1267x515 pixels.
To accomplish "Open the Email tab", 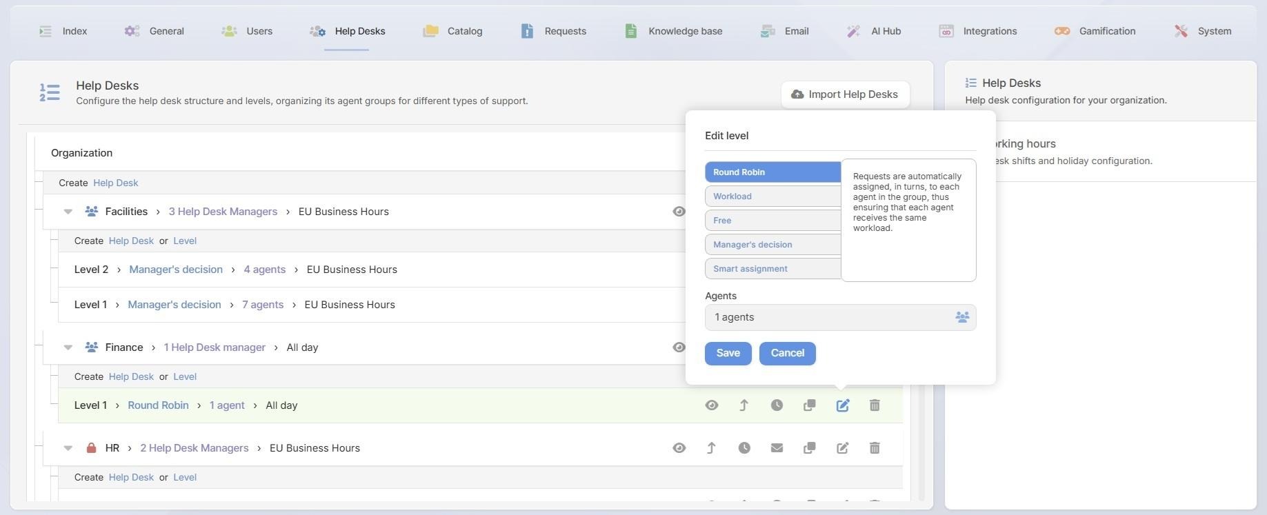I will [x=784, y=31].
